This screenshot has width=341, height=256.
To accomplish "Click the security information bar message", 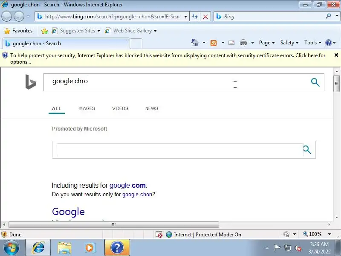I will (168, 58).
